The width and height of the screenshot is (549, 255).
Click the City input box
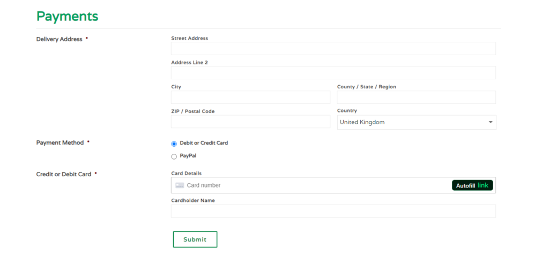[x=250, y=97]
